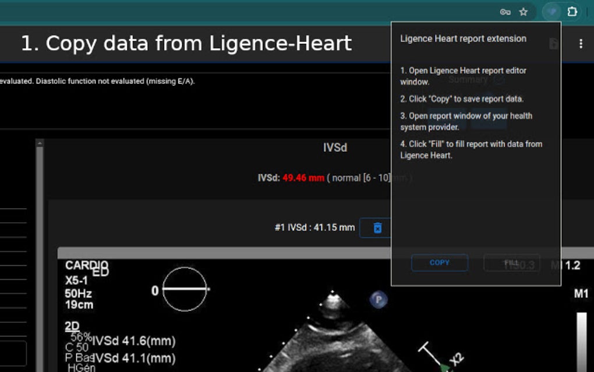Click the Ligence Heart extension icon
Image resolution: width=594 pixels, height=372 pixels.
tap(551, 12)
